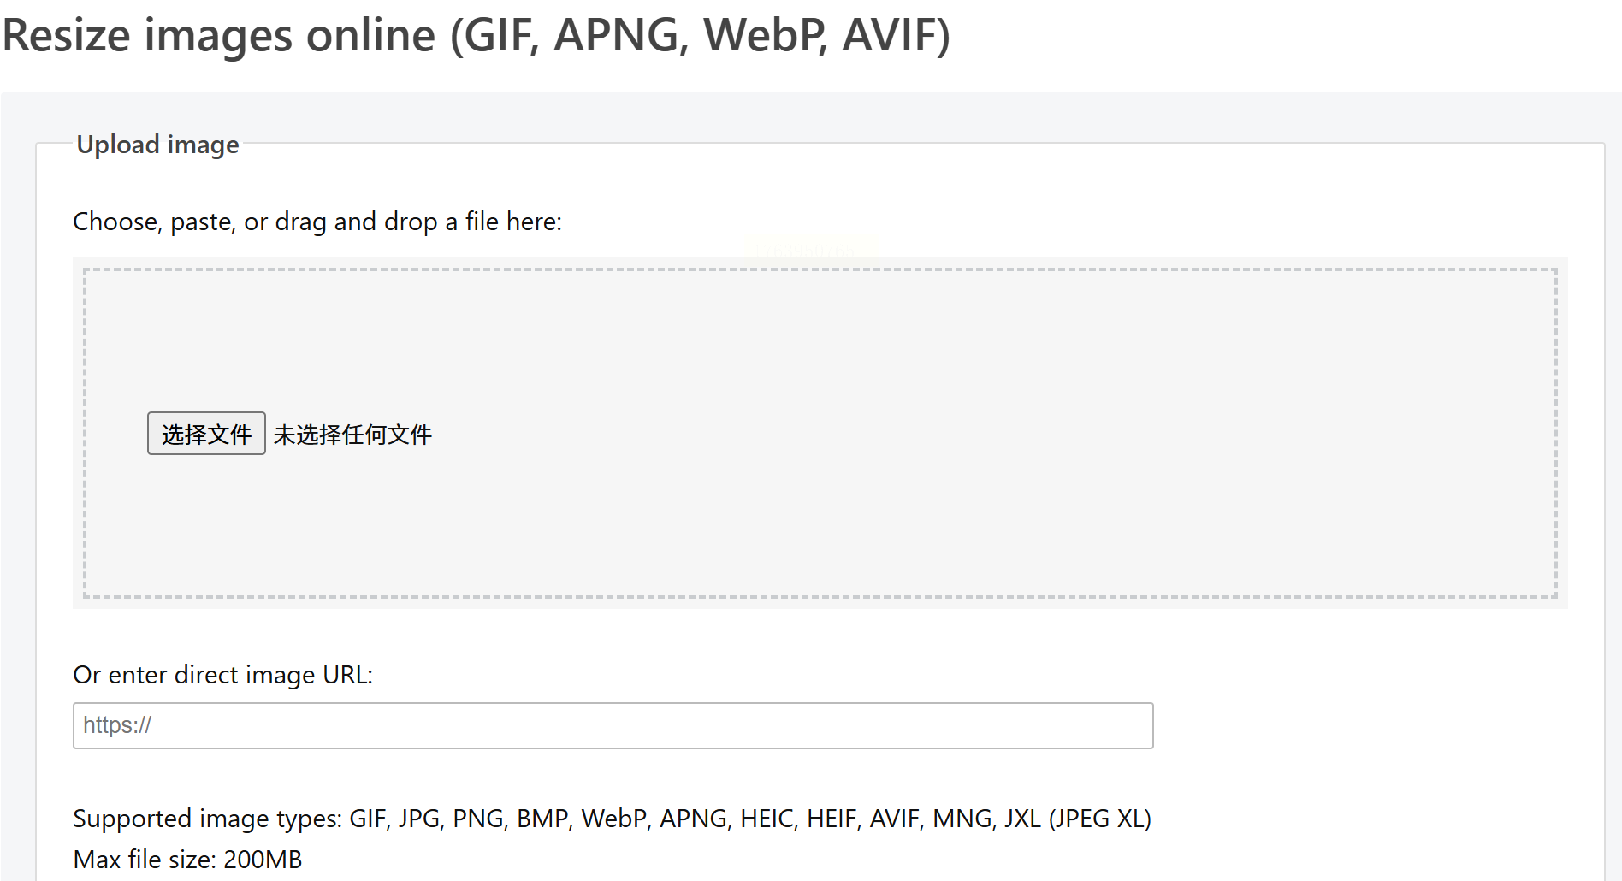Click the "Choose, paste, or drag and drop" label
Screen dimensions: 1622x881
(x=317, y=222)
